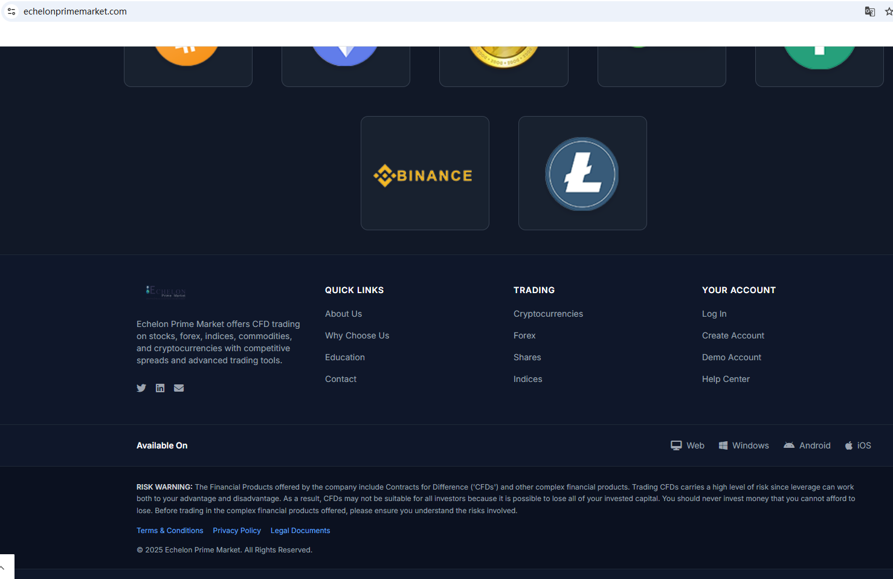Select the Forex trading link
Image resolution: width=893 pixels, height=579 pixels.
pos(524,335)
